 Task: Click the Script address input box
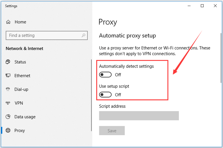point(139,116)
